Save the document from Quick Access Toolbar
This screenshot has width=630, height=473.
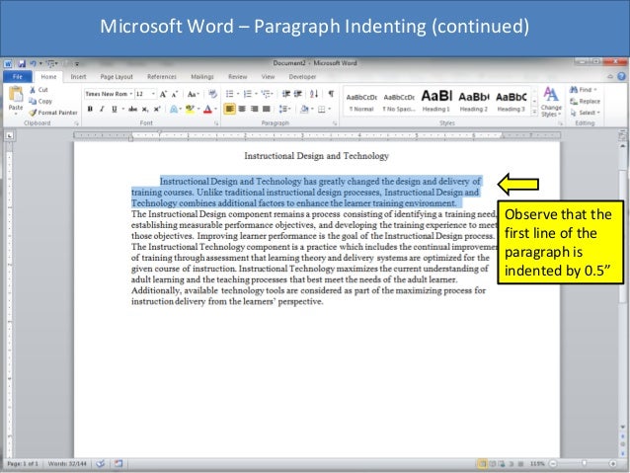[x=22, y=63]
